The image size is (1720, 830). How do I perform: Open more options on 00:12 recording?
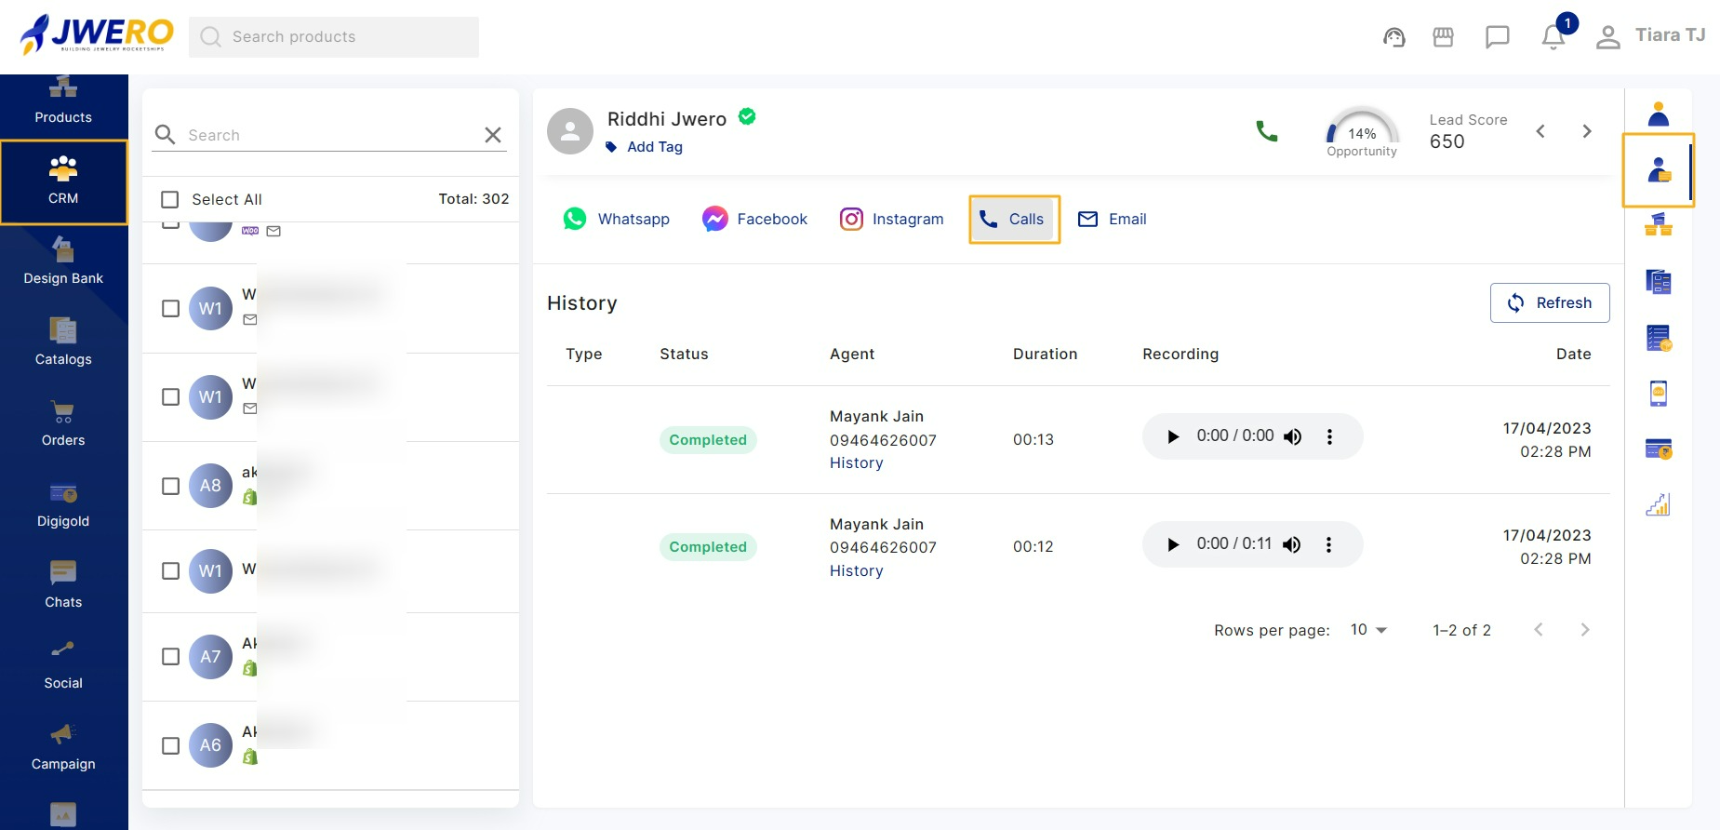point(1328,544)
